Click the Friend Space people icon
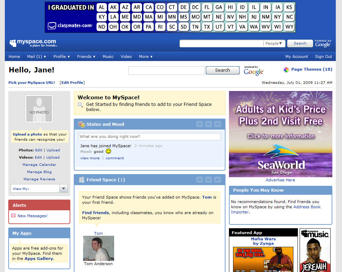The height and width of the screenshot is (272, 342). [x=82, y=180]
